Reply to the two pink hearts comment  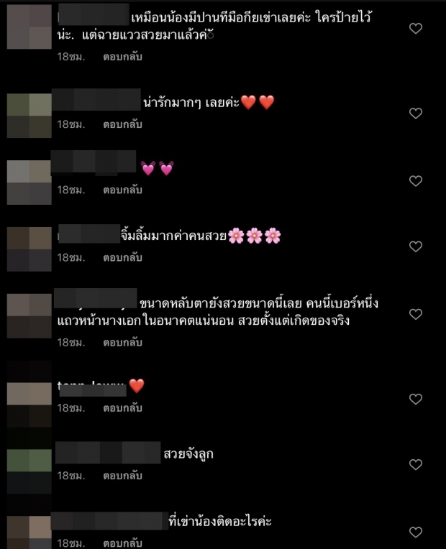tap(122, 190)
